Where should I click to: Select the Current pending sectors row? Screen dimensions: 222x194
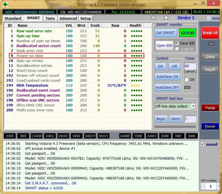click(74, 95)
